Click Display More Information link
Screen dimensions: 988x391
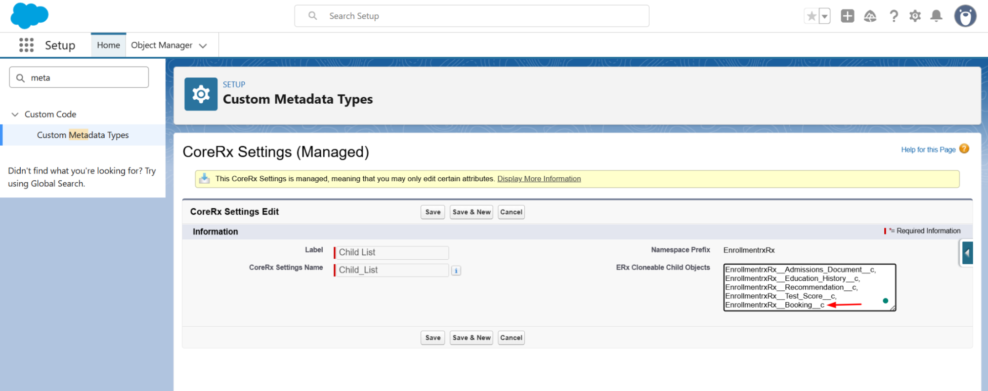[x=539, y=179]
